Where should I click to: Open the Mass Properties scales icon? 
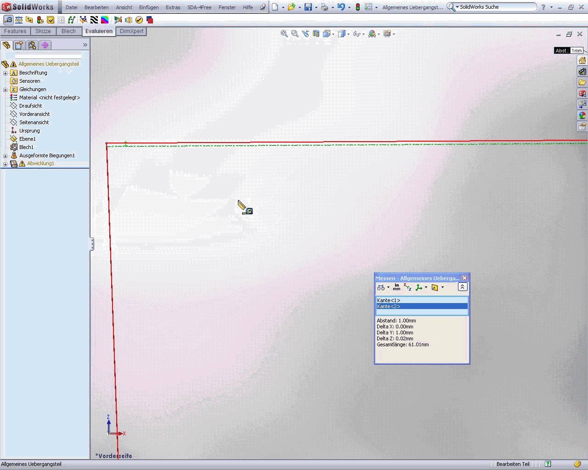19,20
